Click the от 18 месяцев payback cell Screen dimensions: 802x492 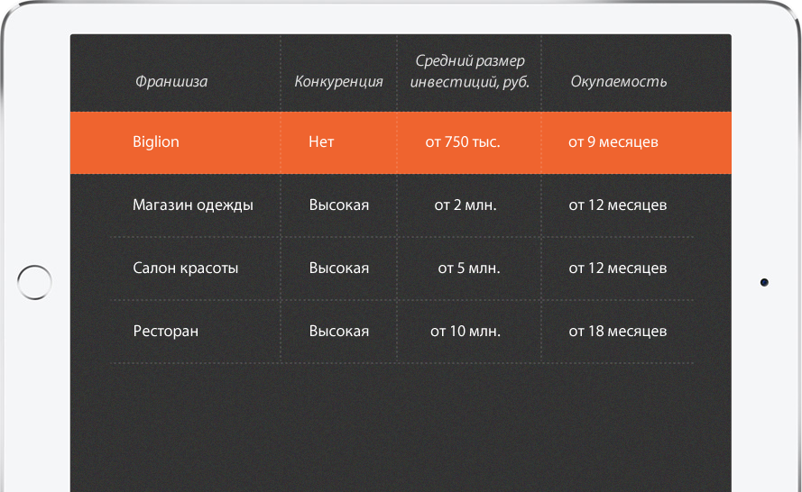point(618,331)
